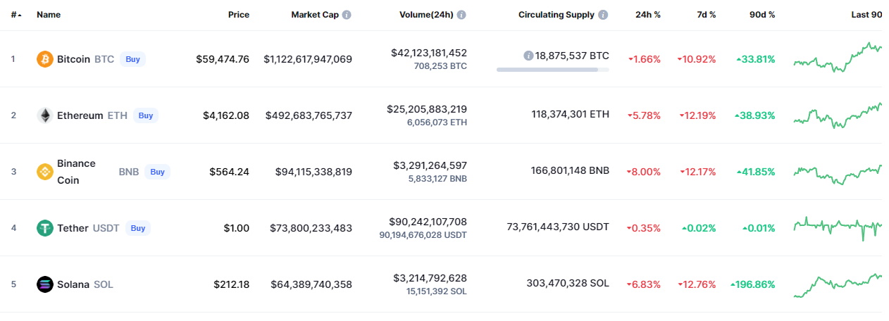Screen dimensions: 889x321
Task: Click info icon beside Bitcoin's circulating supply
Action: coord(528,56)
